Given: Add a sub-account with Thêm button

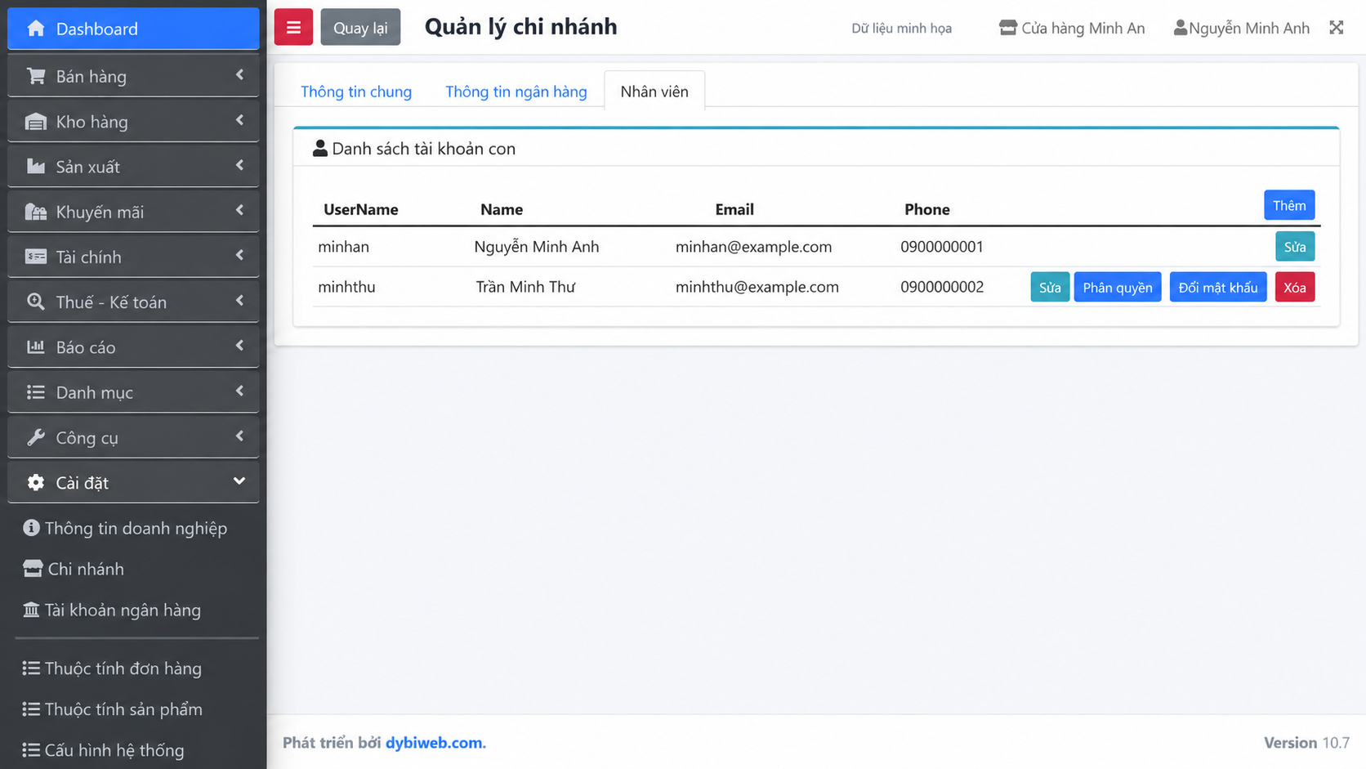Looking at the screenshot, I should [x=1289, y=205].
